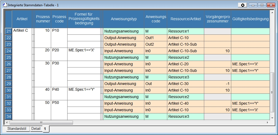Click the vertical scrollbar down arrow

[x=272, y=118]
